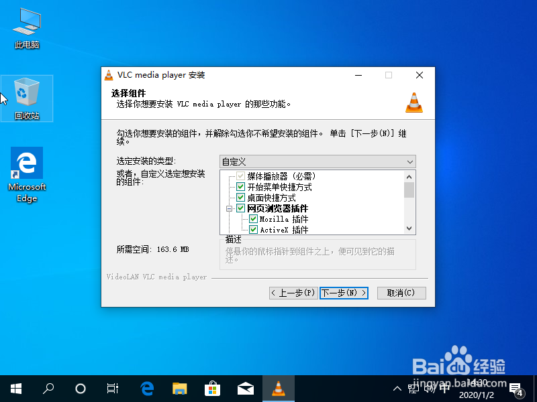537x402 pixels.
Task: Open File Explorer from taskbar
Action: click(179, 389)
